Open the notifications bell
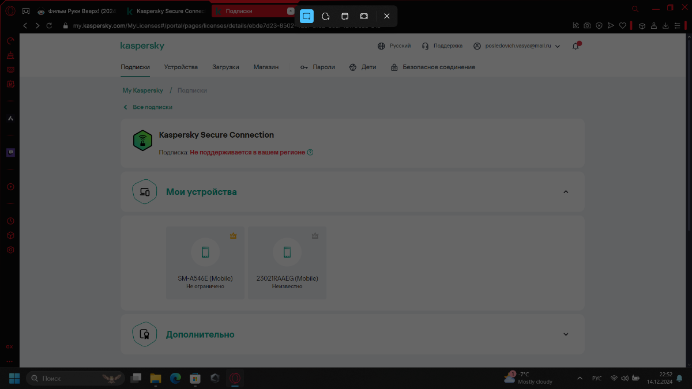692x389 pixels. point(576,46)
